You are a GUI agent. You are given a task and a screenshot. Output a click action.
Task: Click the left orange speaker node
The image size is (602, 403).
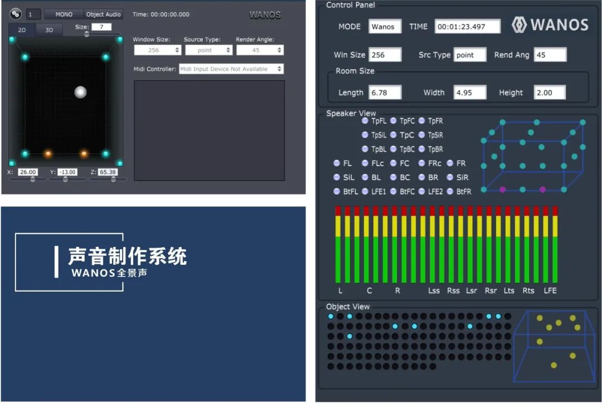click(48, 154)
